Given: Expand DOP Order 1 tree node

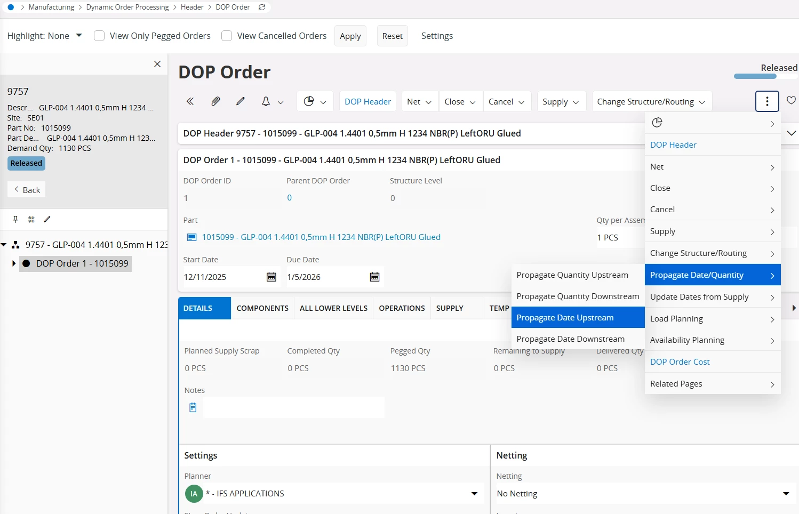Looking at the screenshot, I should tap(13, 263).
